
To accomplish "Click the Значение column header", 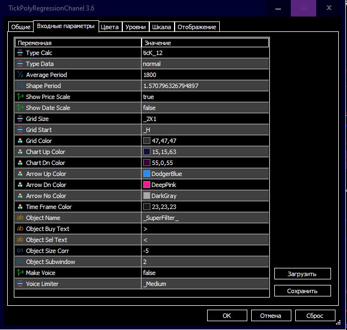I will (x=205, y=43).
